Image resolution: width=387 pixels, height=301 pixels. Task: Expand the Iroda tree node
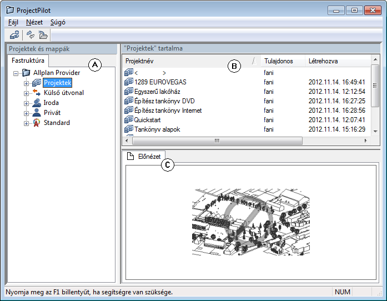pos(26,103)
